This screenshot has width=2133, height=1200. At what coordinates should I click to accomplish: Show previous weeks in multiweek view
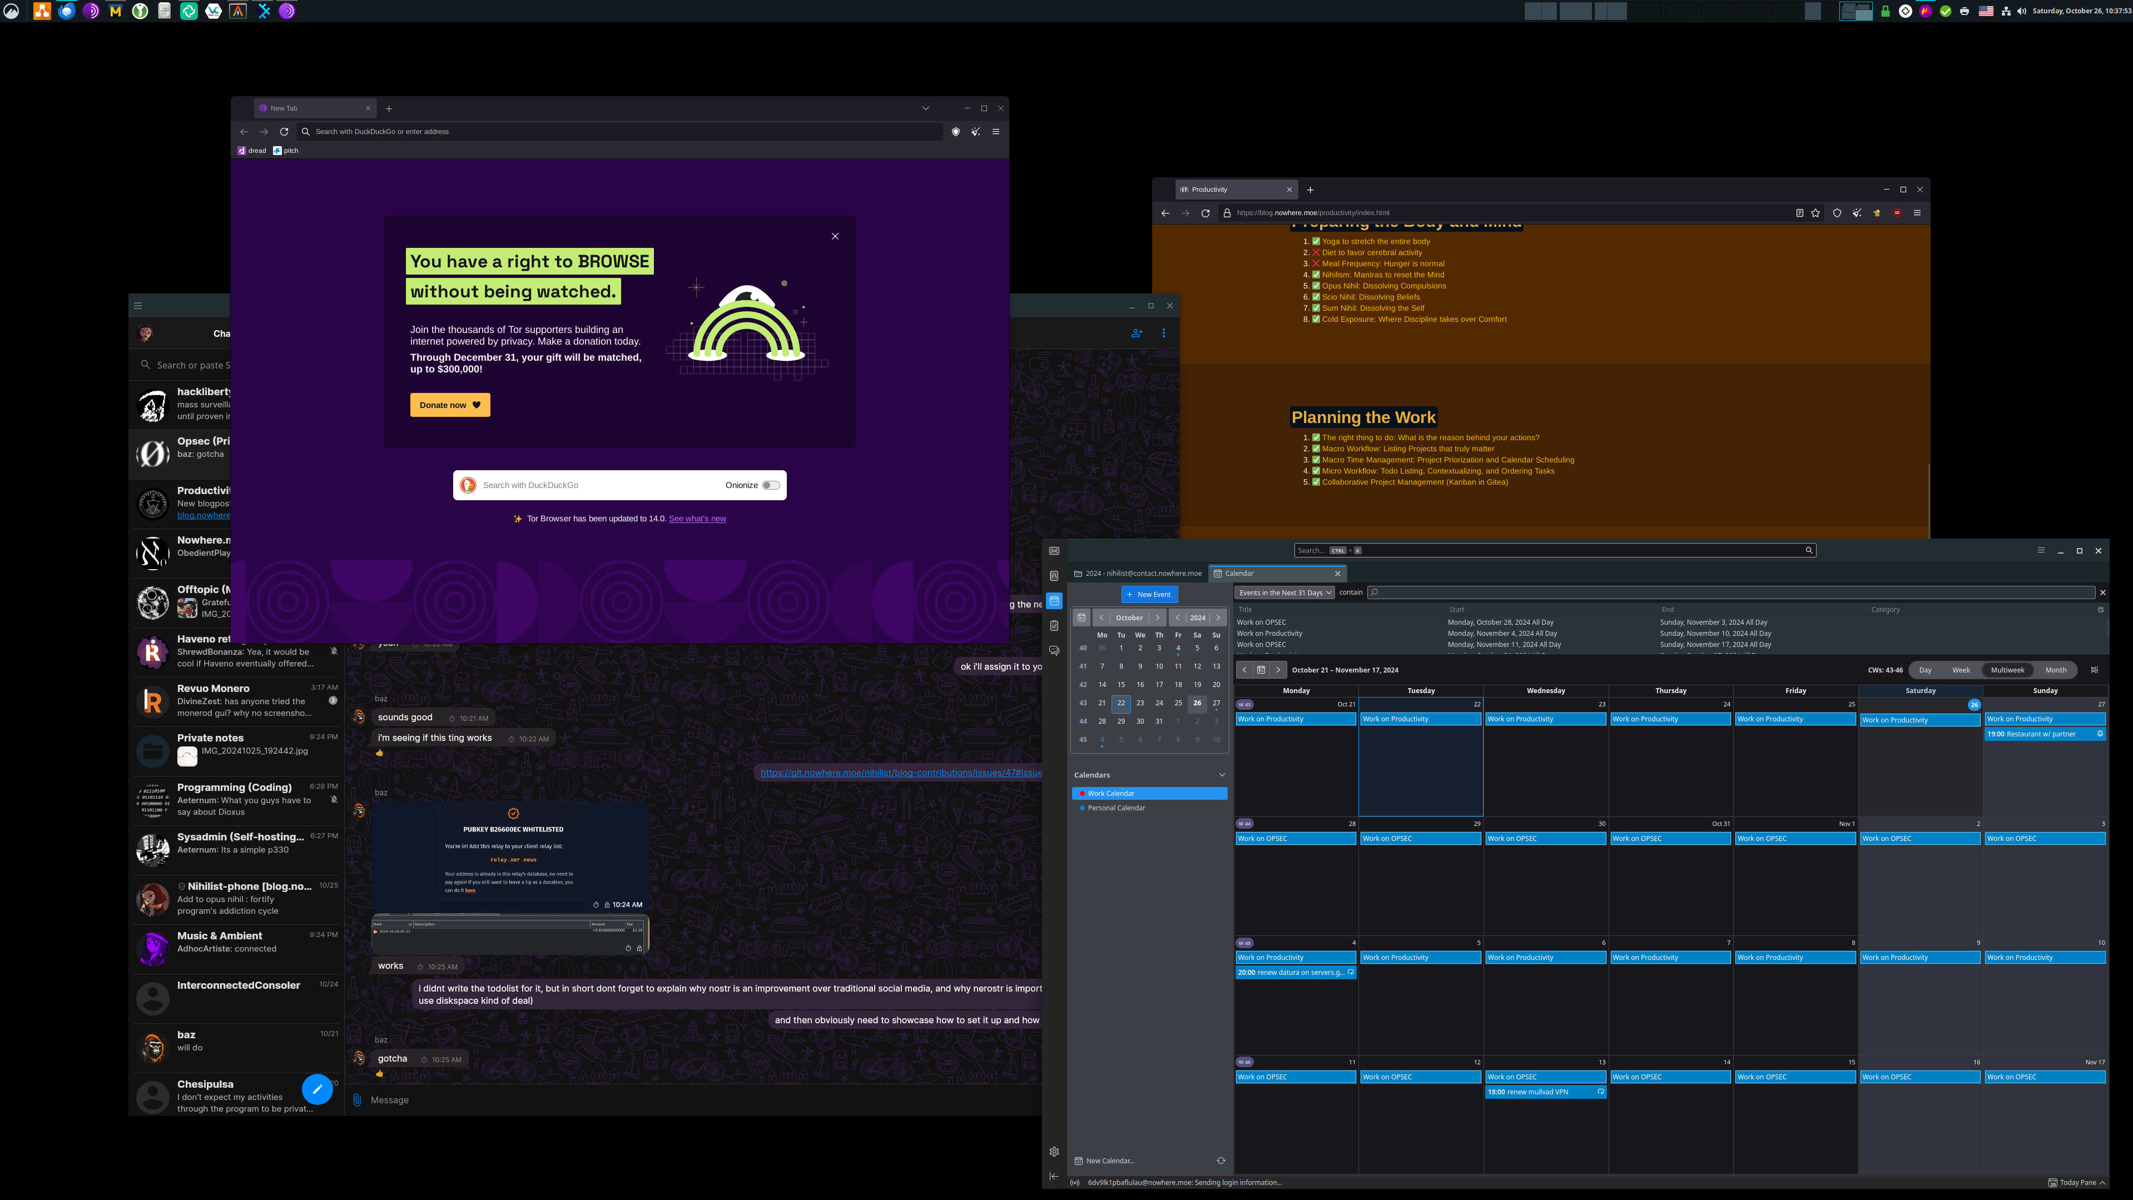(x=1244, y=670)
